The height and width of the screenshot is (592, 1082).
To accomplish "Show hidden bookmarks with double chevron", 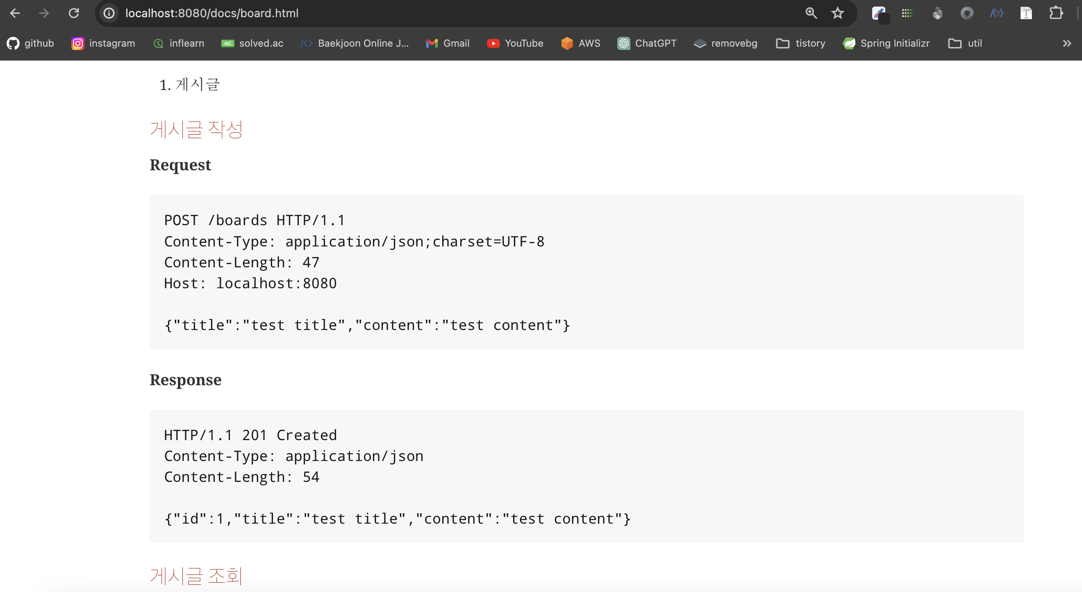I will click(1067, 43).
